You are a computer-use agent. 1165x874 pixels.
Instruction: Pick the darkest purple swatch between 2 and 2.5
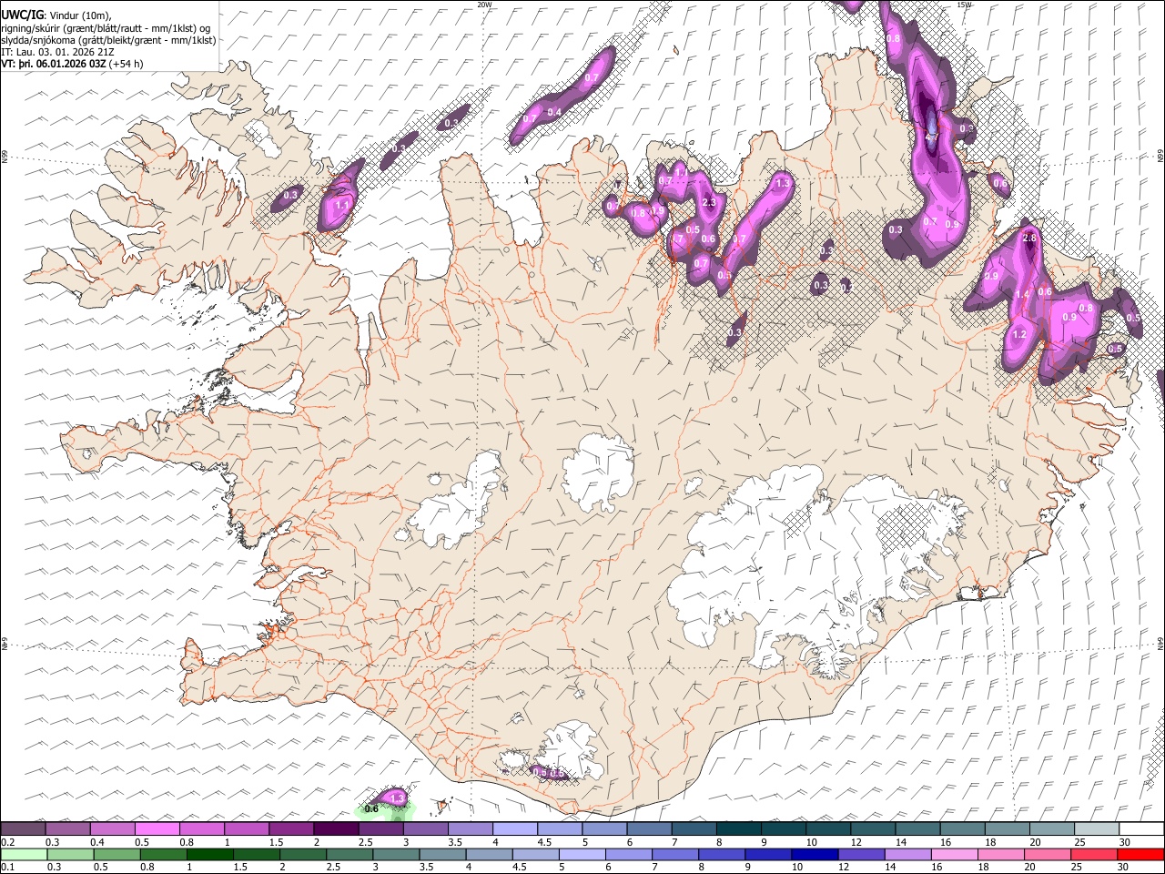coord(336,829)
